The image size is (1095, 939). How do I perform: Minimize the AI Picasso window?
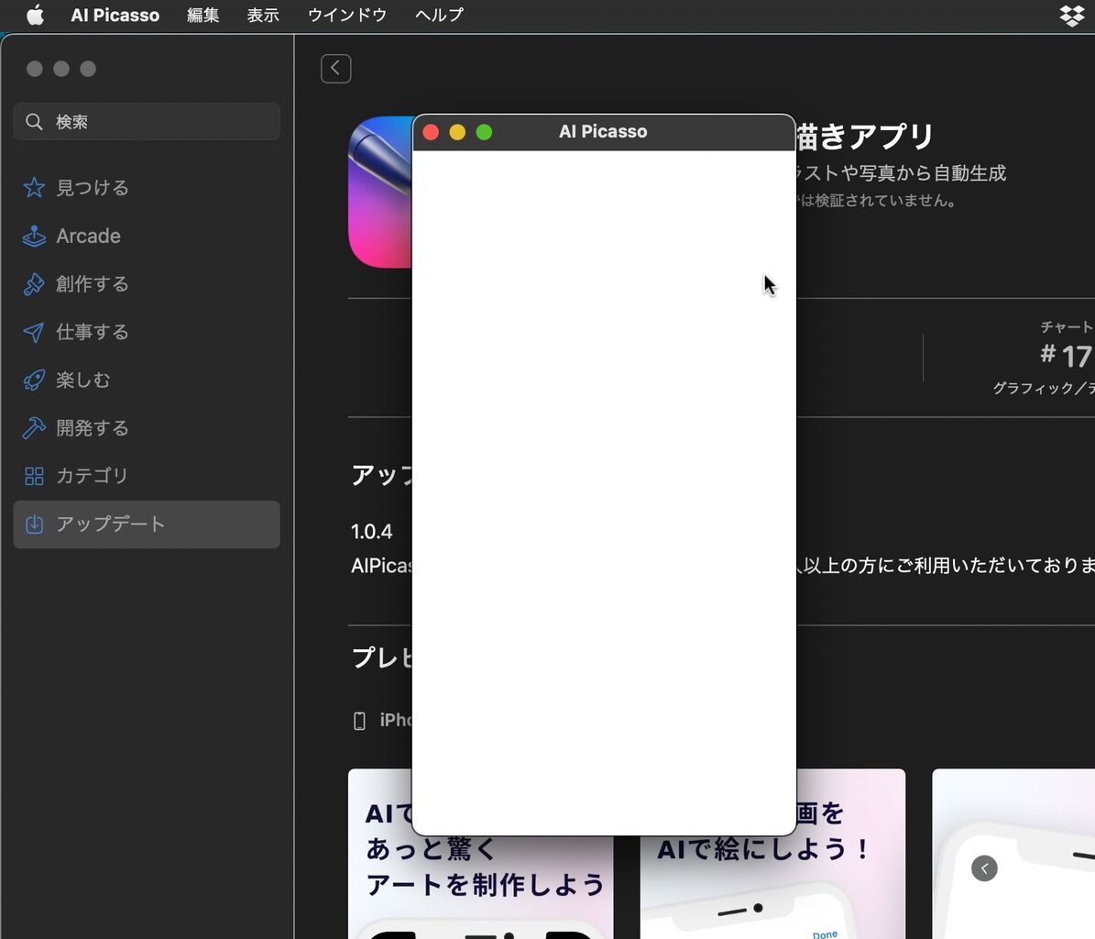(x=457, y=132)
